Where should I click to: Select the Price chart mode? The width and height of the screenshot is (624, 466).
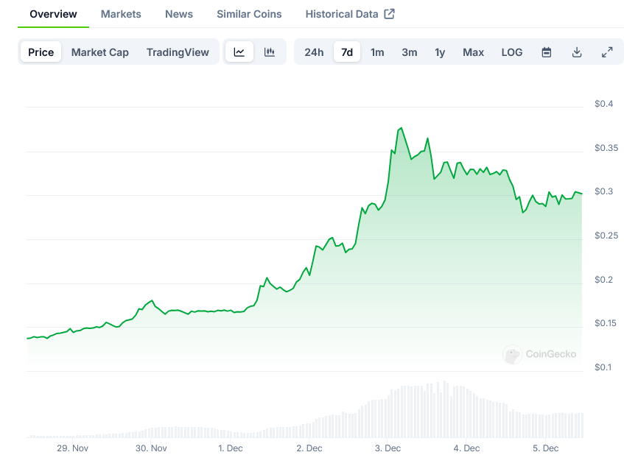[41, 52]
